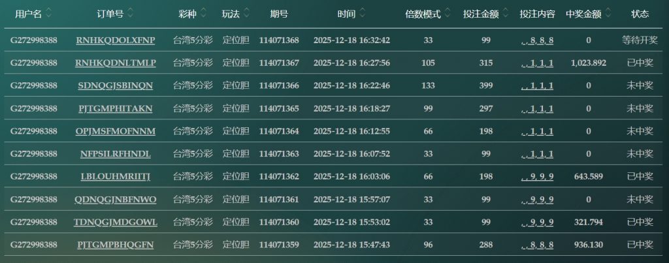Select the 等待开奖 status cell
Screen dimensions: 669x263
click(x=640, y=40)
